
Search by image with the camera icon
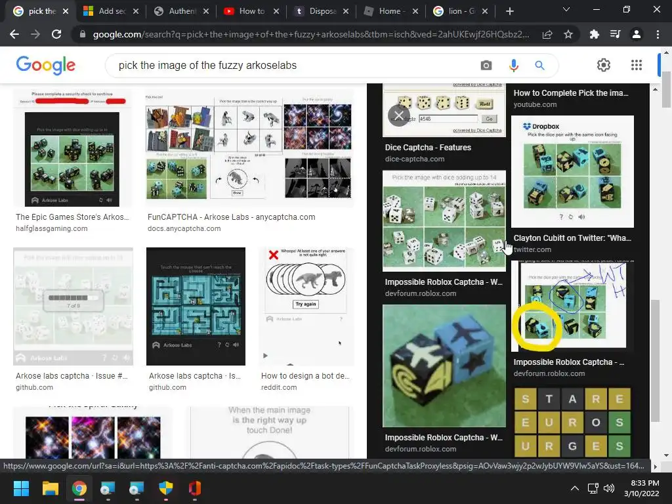click(486, 65)
